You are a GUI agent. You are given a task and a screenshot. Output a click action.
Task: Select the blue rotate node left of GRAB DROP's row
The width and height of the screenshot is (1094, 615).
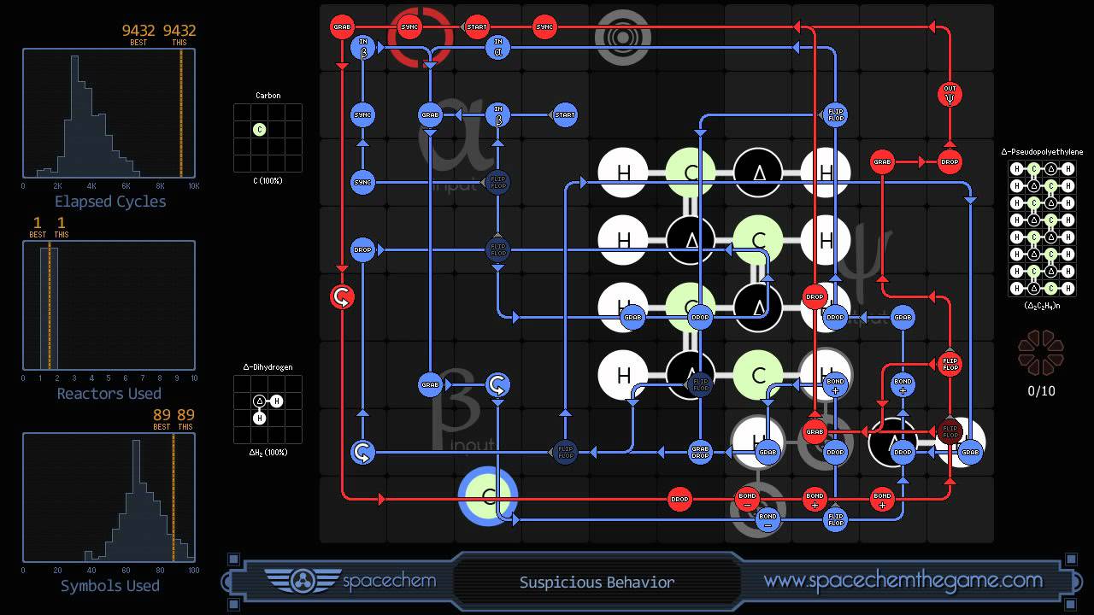363,452
